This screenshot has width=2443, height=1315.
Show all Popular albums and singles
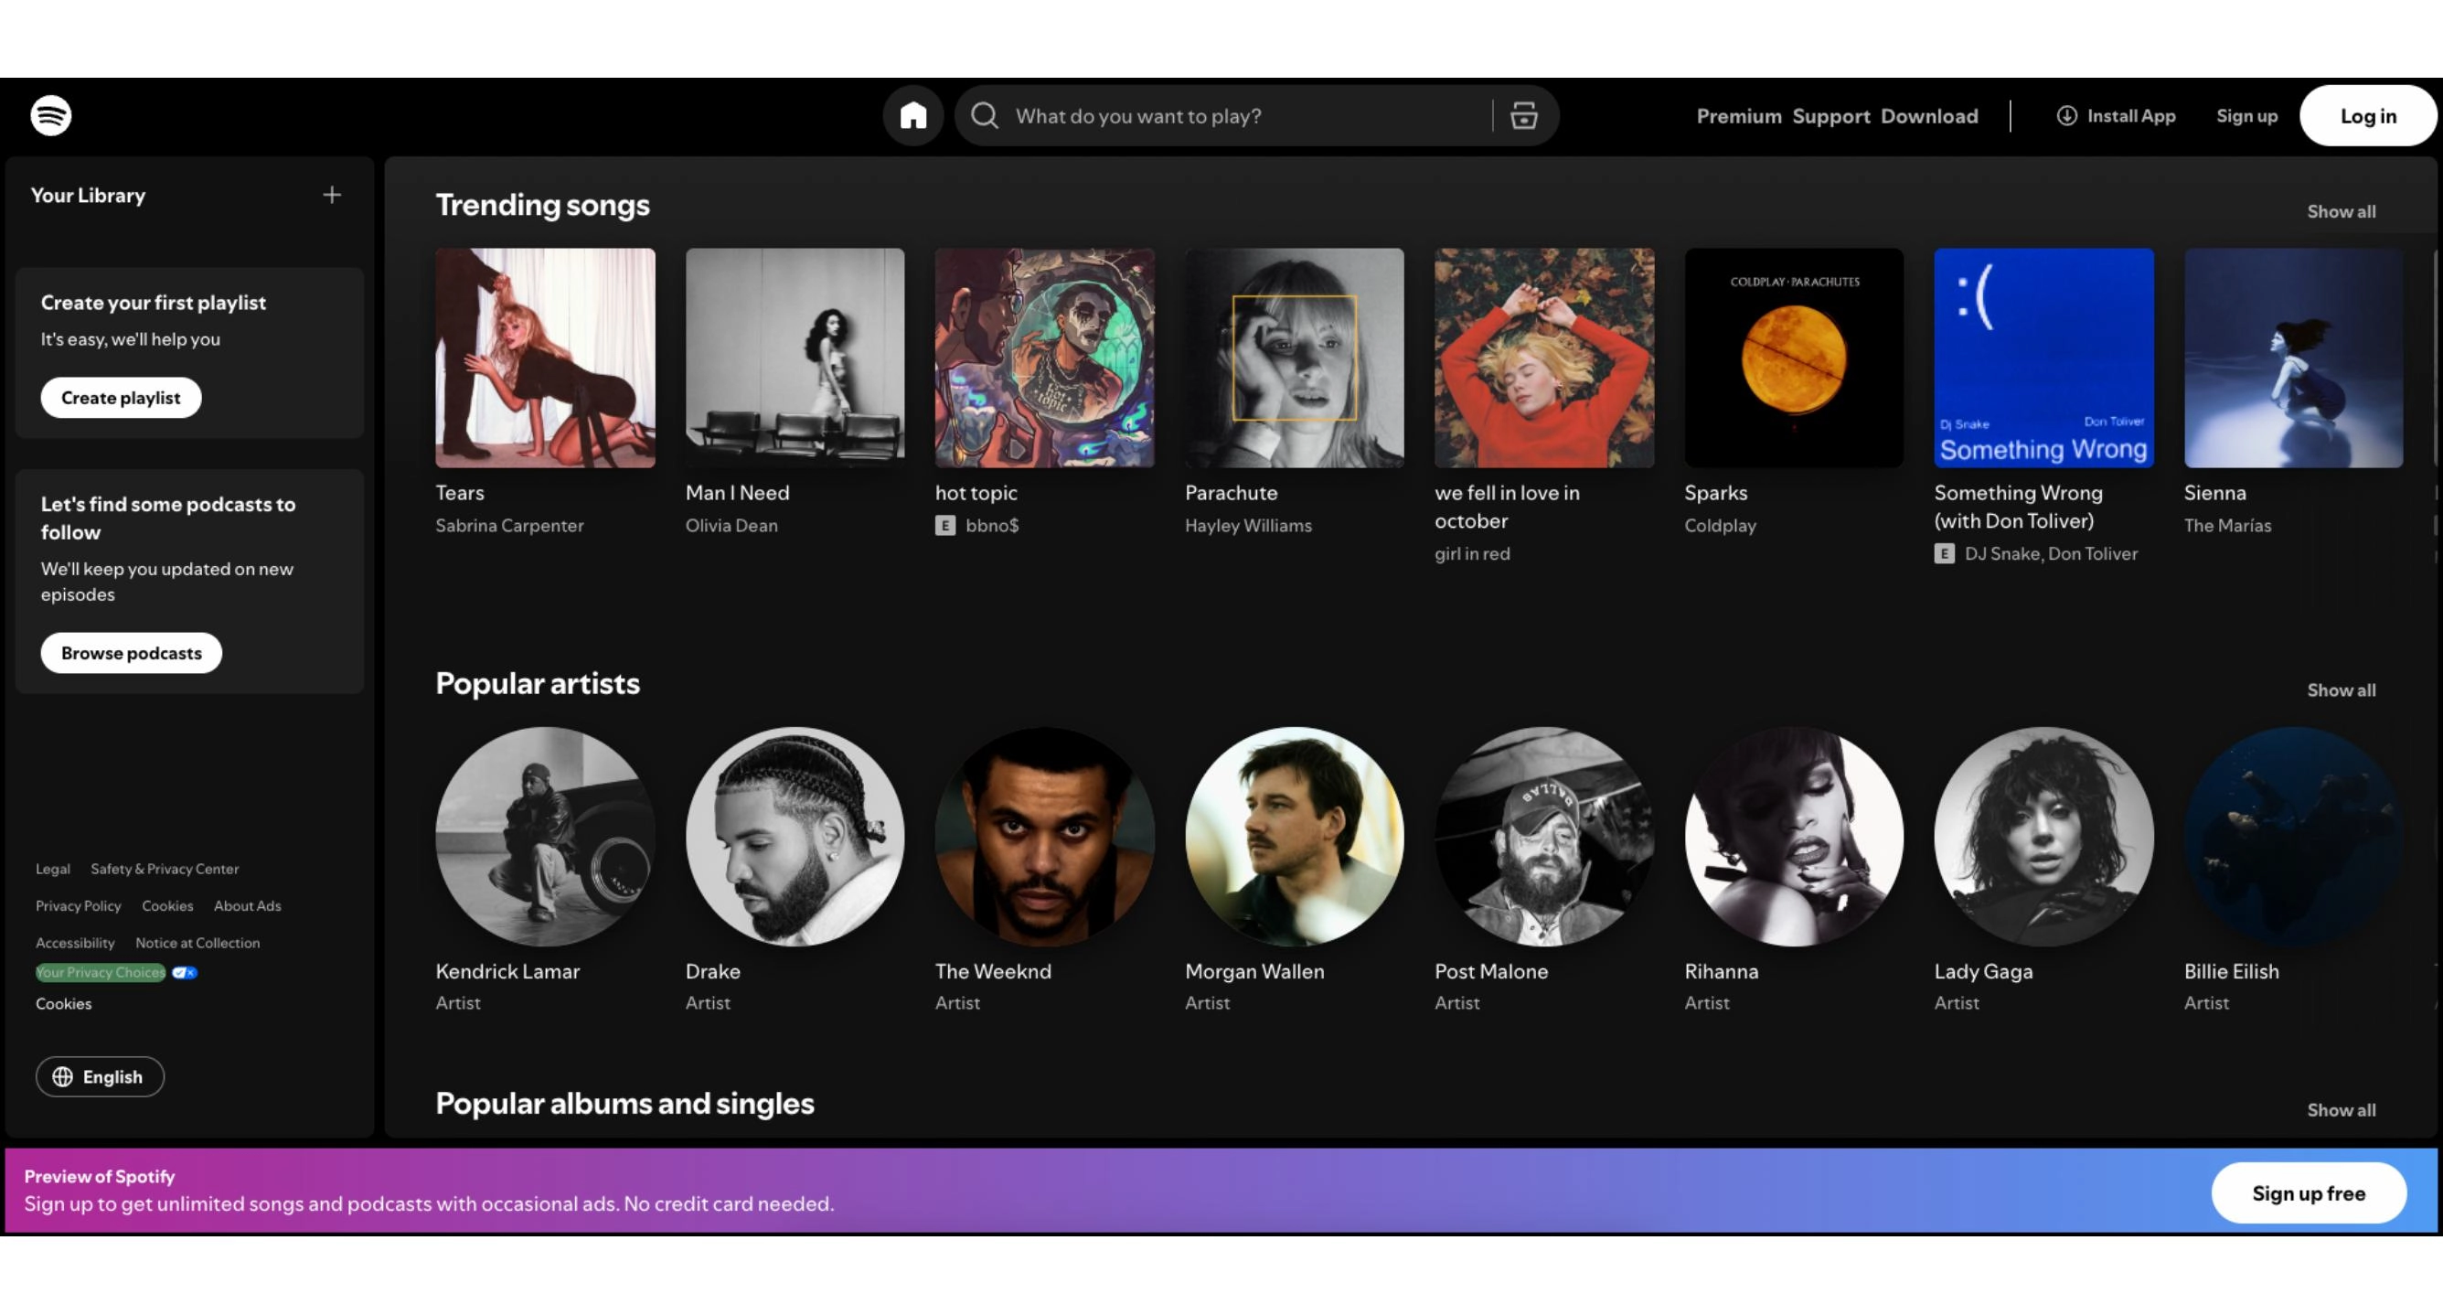2341,1110
